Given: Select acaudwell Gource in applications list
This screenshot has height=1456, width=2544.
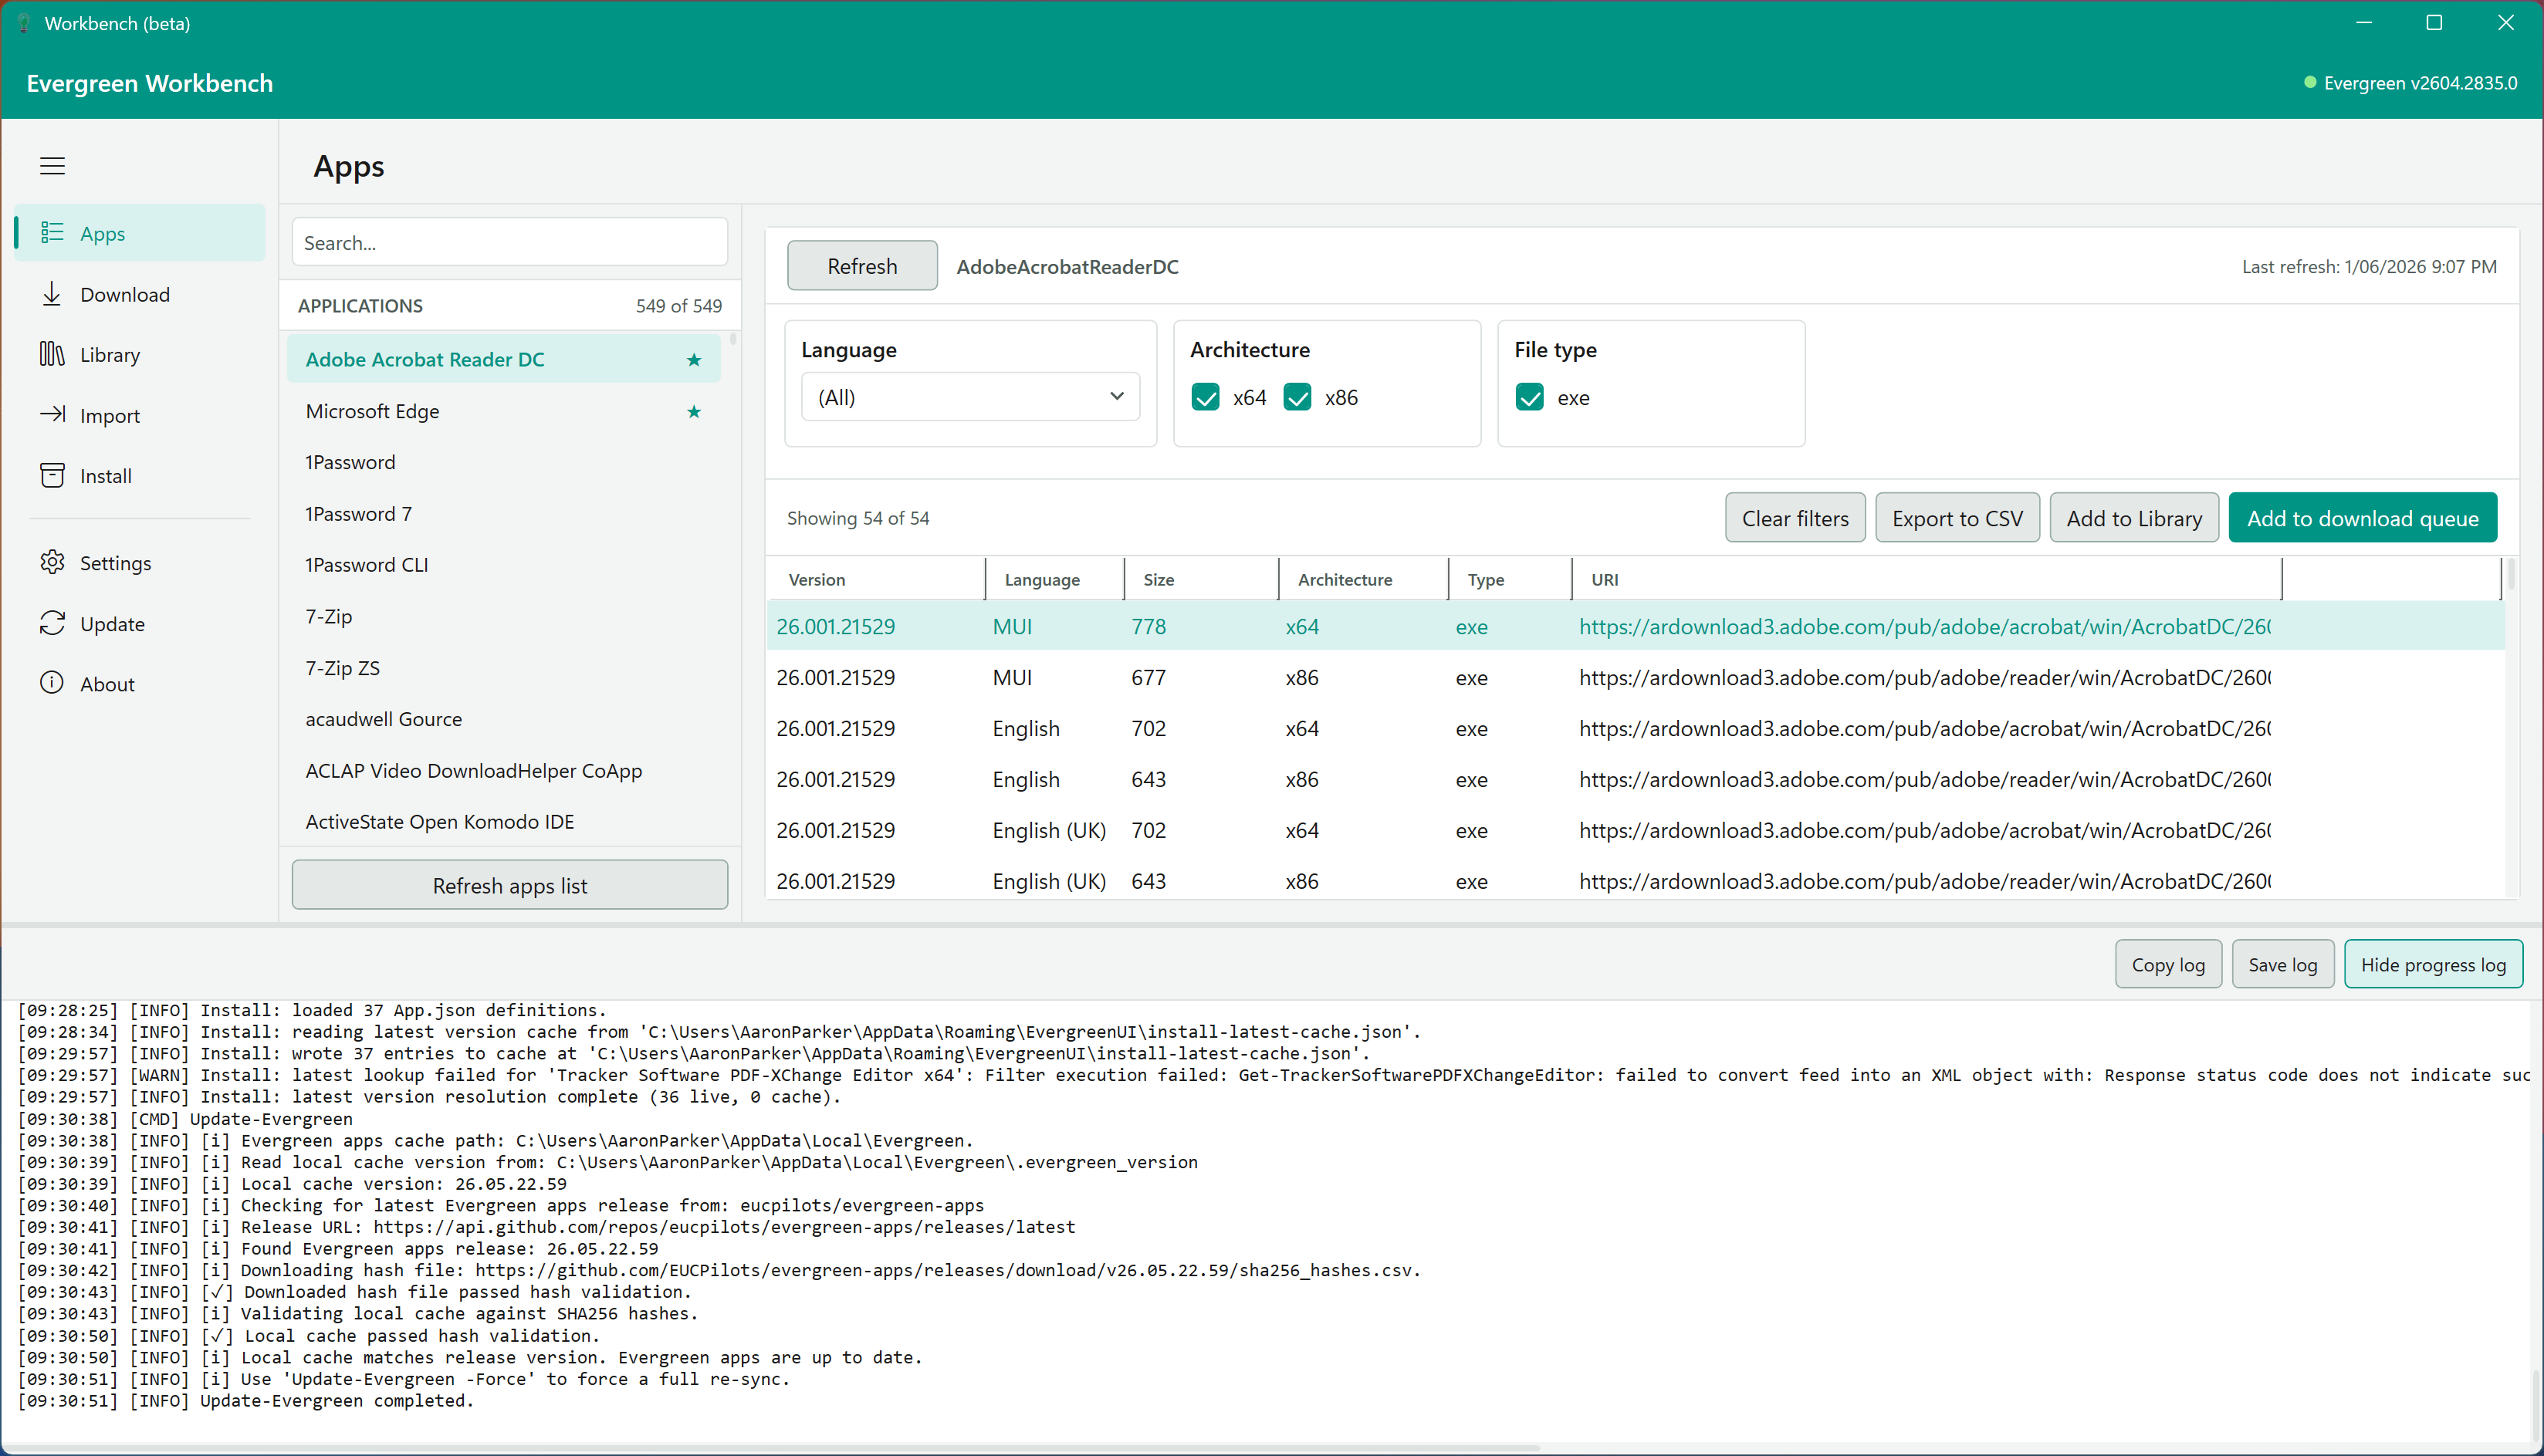Looking at the screenshot, I should point(504,719).
